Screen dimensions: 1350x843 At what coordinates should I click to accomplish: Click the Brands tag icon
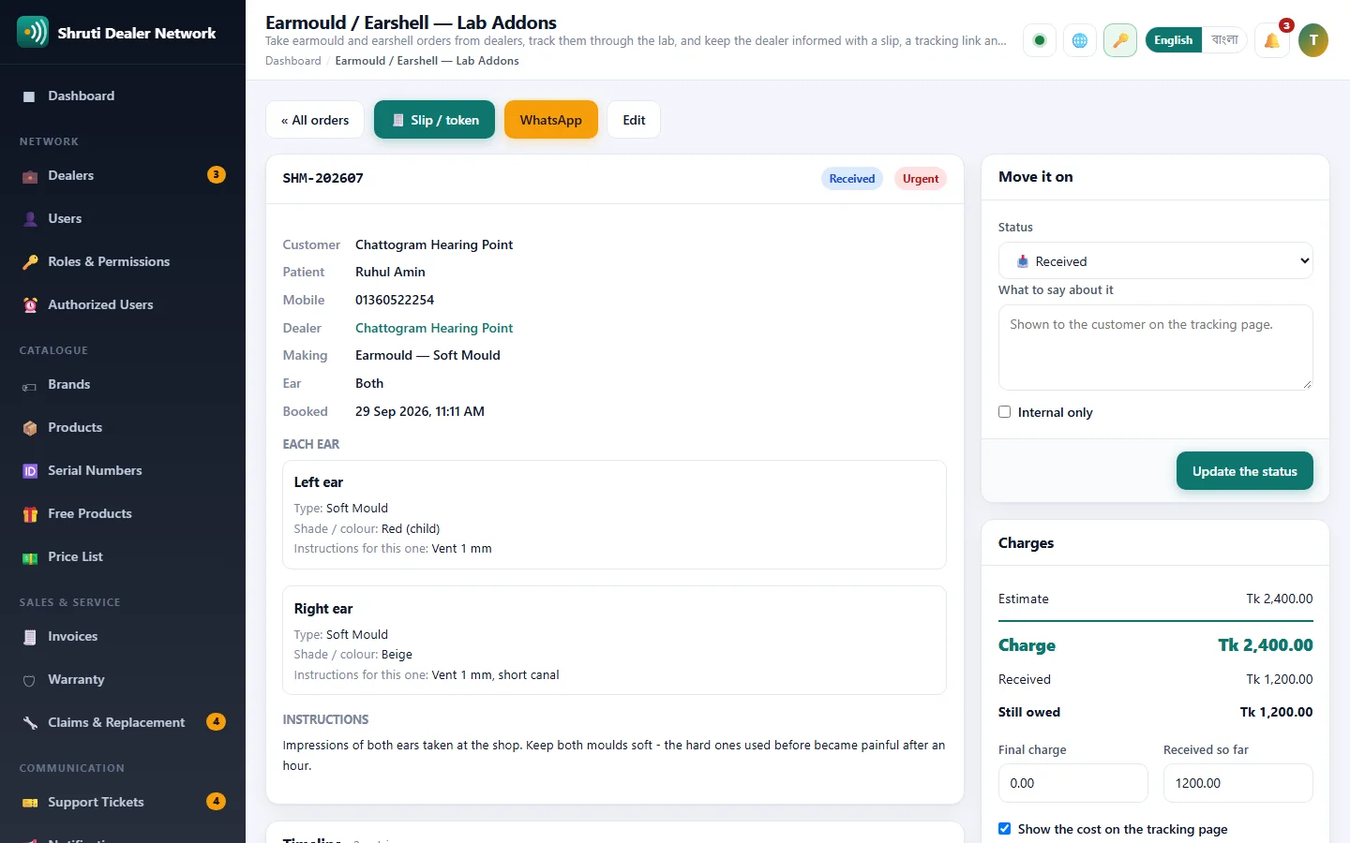(x=29, y=385)
